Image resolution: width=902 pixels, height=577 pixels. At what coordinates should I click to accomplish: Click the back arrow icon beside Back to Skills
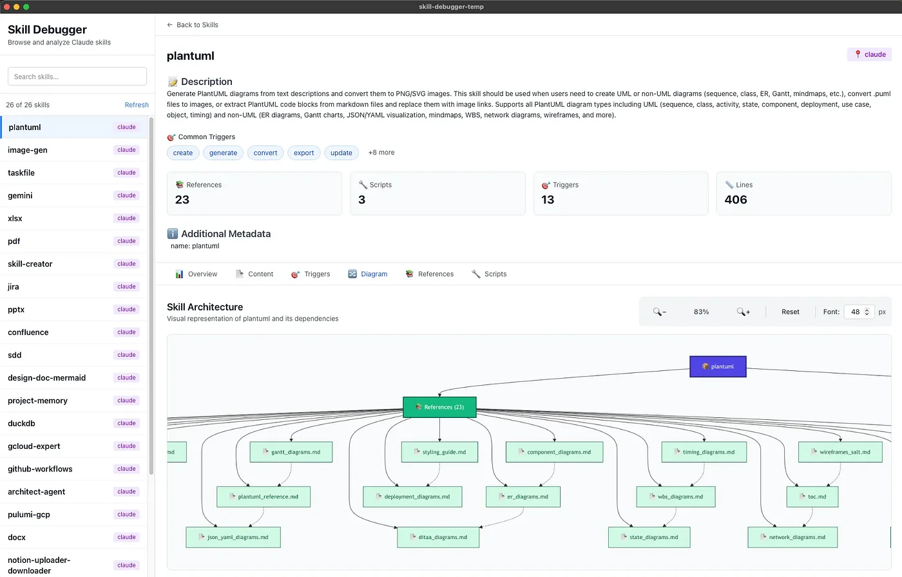click(170, 25)
